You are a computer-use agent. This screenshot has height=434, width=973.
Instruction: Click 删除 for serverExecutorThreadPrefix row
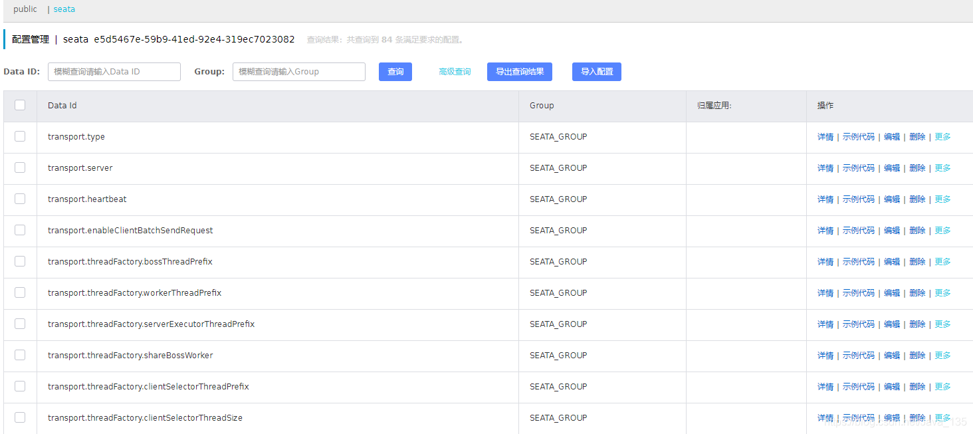click(x=917, y=324)
